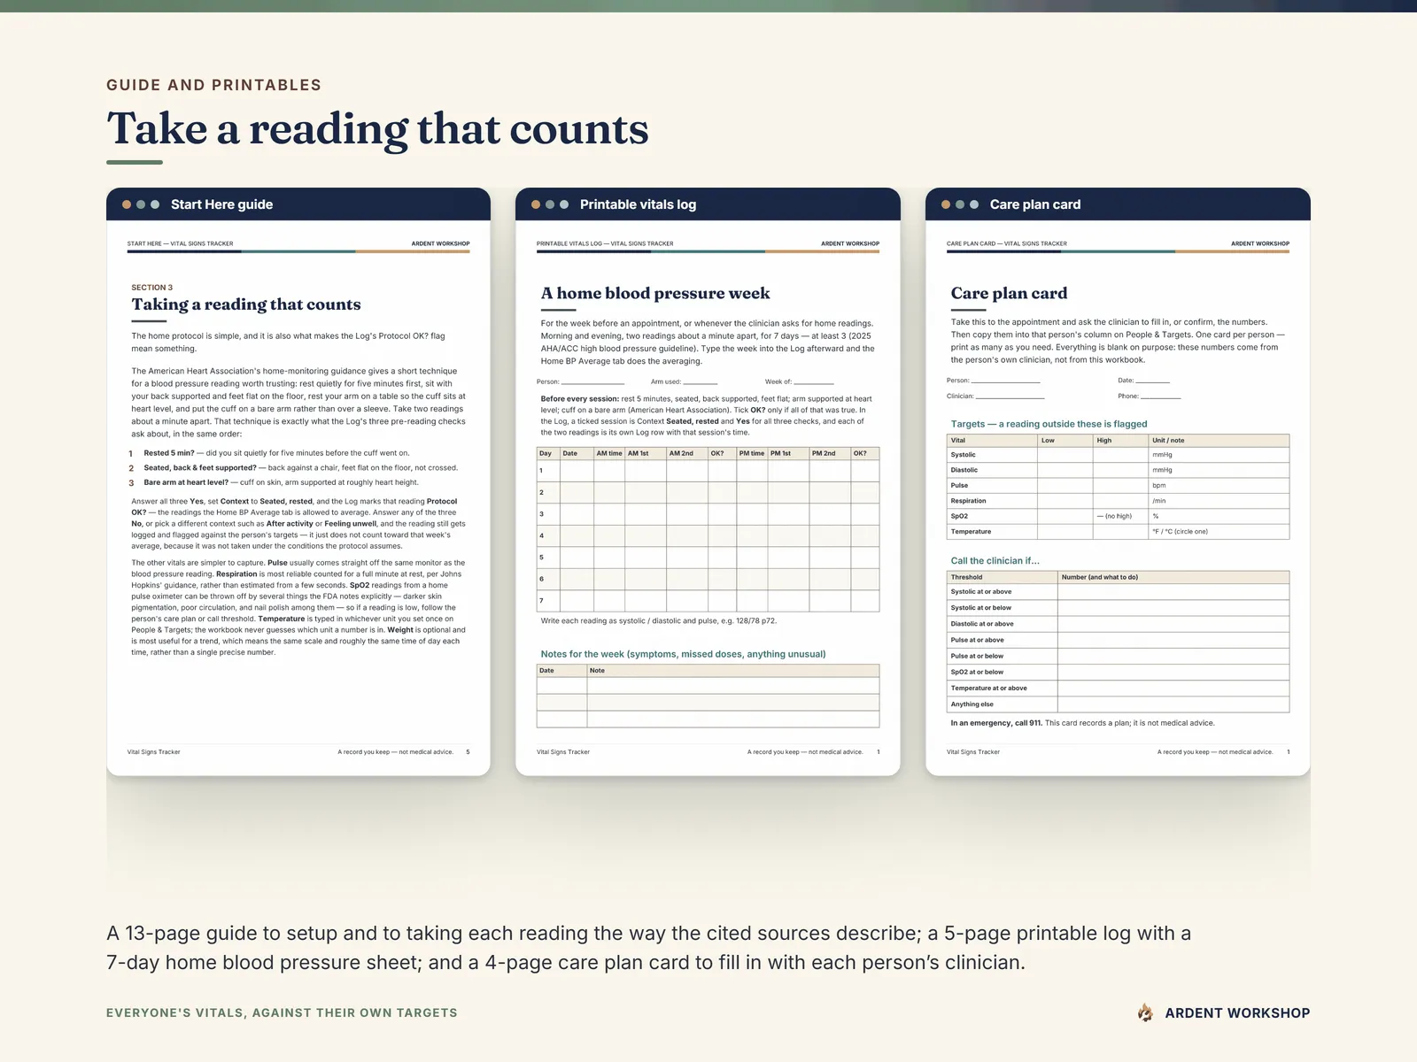Click the 'A home blood pressure week' heading

[655, 293]
